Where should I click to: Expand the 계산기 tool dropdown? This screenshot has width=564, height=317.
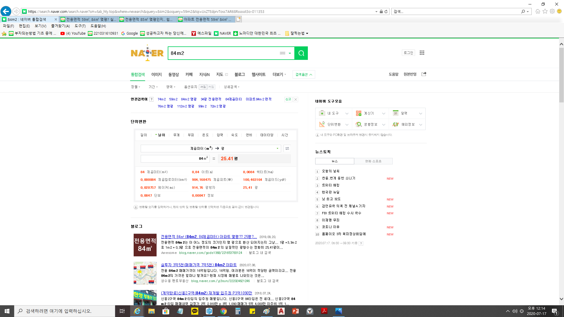pyautogui.click(x=383, y=114)
